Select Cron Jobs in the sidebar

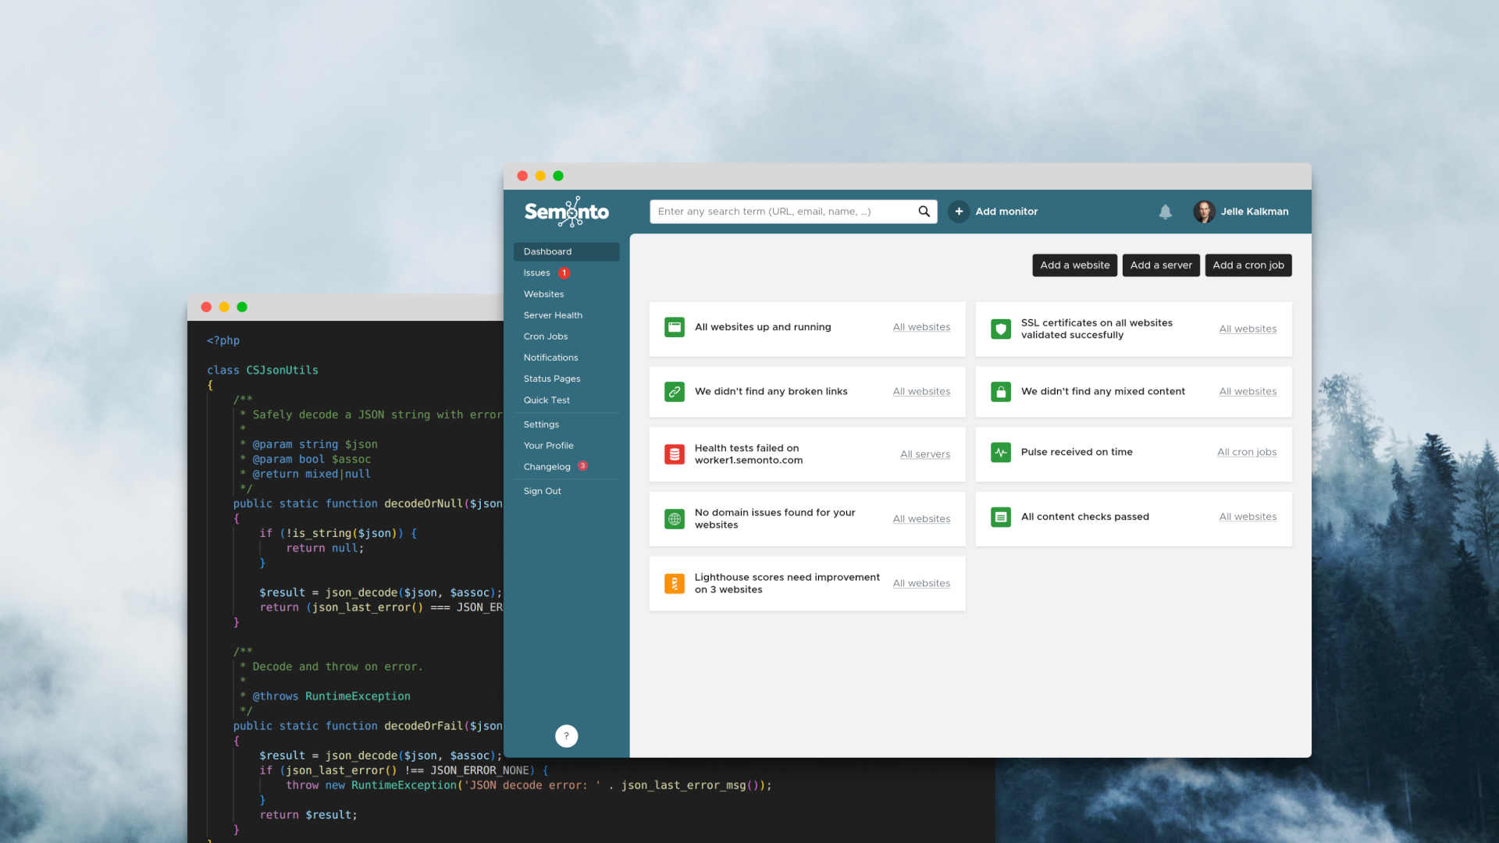(546, 336)
